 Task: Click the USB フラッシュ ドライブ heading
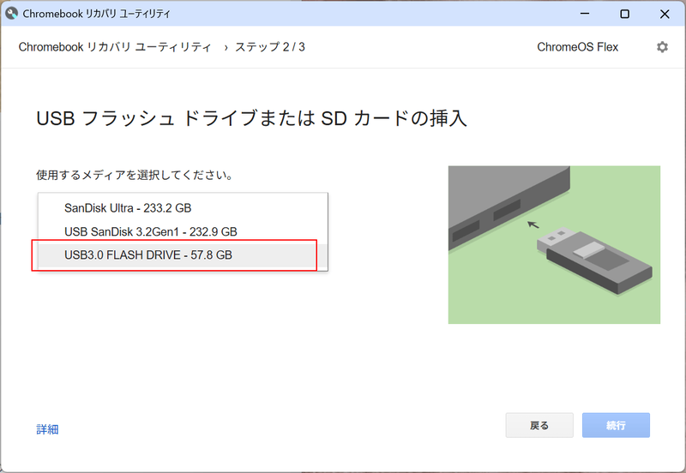click(251, 118)
